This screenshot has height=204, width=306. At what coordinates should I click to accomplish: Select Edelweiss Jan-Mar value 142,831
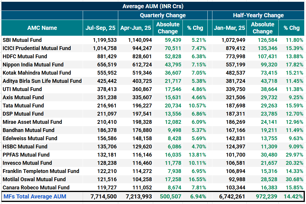pos(236,138)
